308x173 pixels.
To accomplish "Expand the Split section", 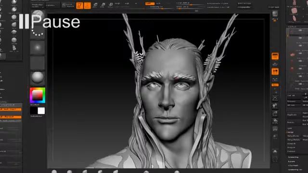I will click(290, 128).
